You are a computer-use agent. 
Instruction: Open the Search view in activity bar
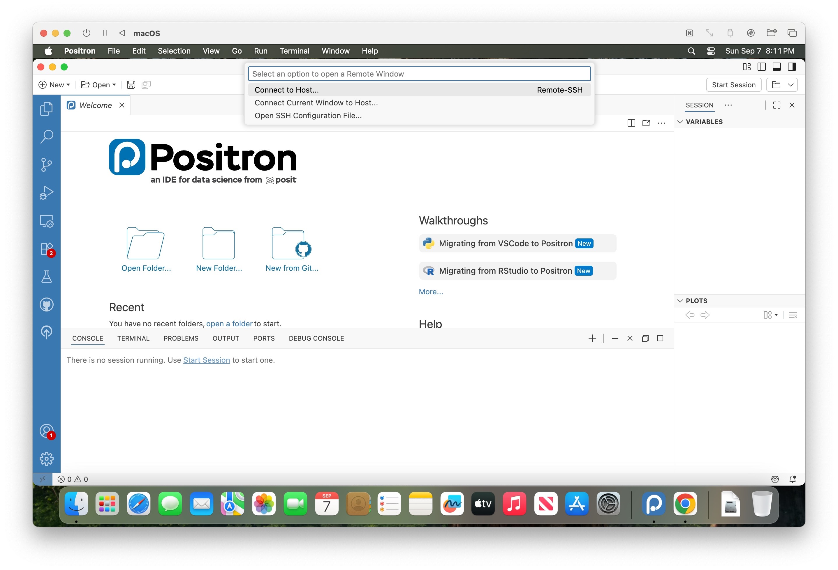pyautogui.click(x=46, y=137)
